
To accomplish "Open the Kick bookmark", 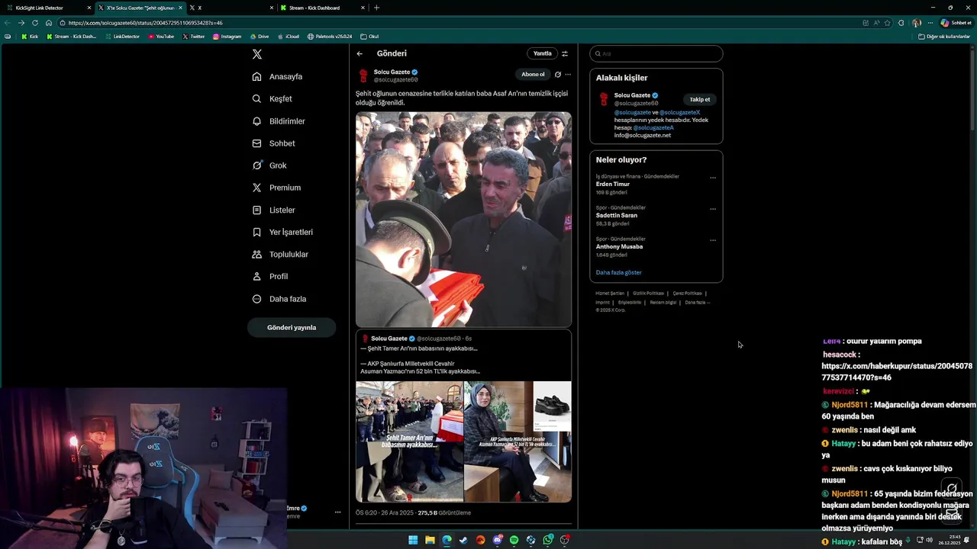I will tap(30, 37).
